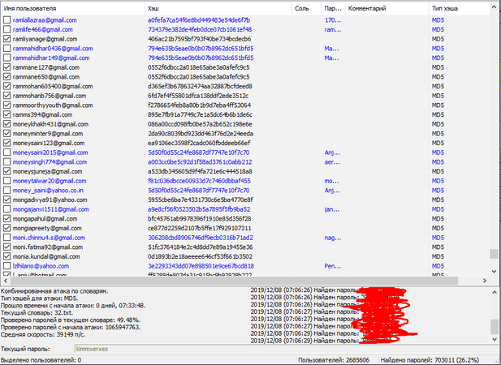This screenshot has width=501, height=365.
Task: Select the moneysaini123@gmail.com user name
Action: pyautogui.click(x=49, y=143)
